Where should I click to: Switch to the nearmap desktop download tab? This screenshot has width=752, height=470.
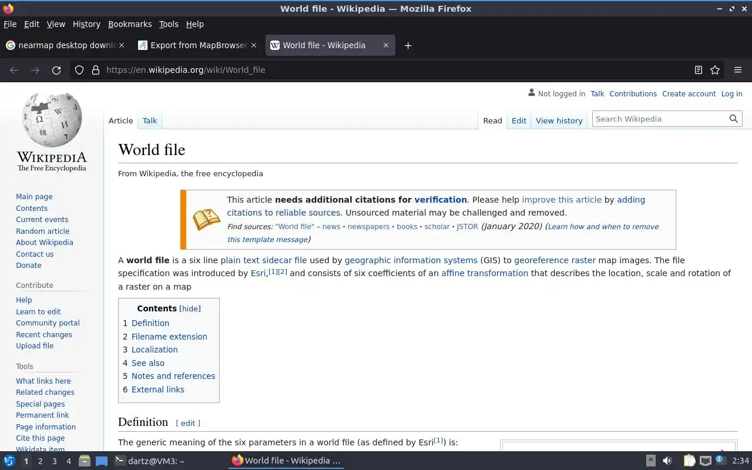tap(66, 45)
